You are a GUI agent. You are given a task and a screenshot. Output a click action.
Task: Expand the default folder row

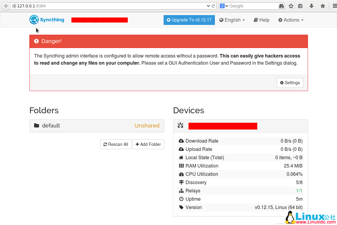[97, 125]
